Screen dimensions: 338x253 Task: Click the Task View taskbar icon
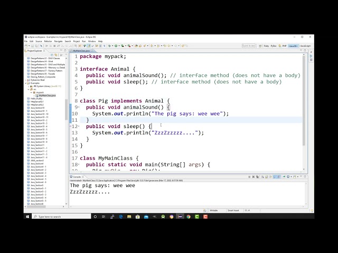[x=104, y=217]
